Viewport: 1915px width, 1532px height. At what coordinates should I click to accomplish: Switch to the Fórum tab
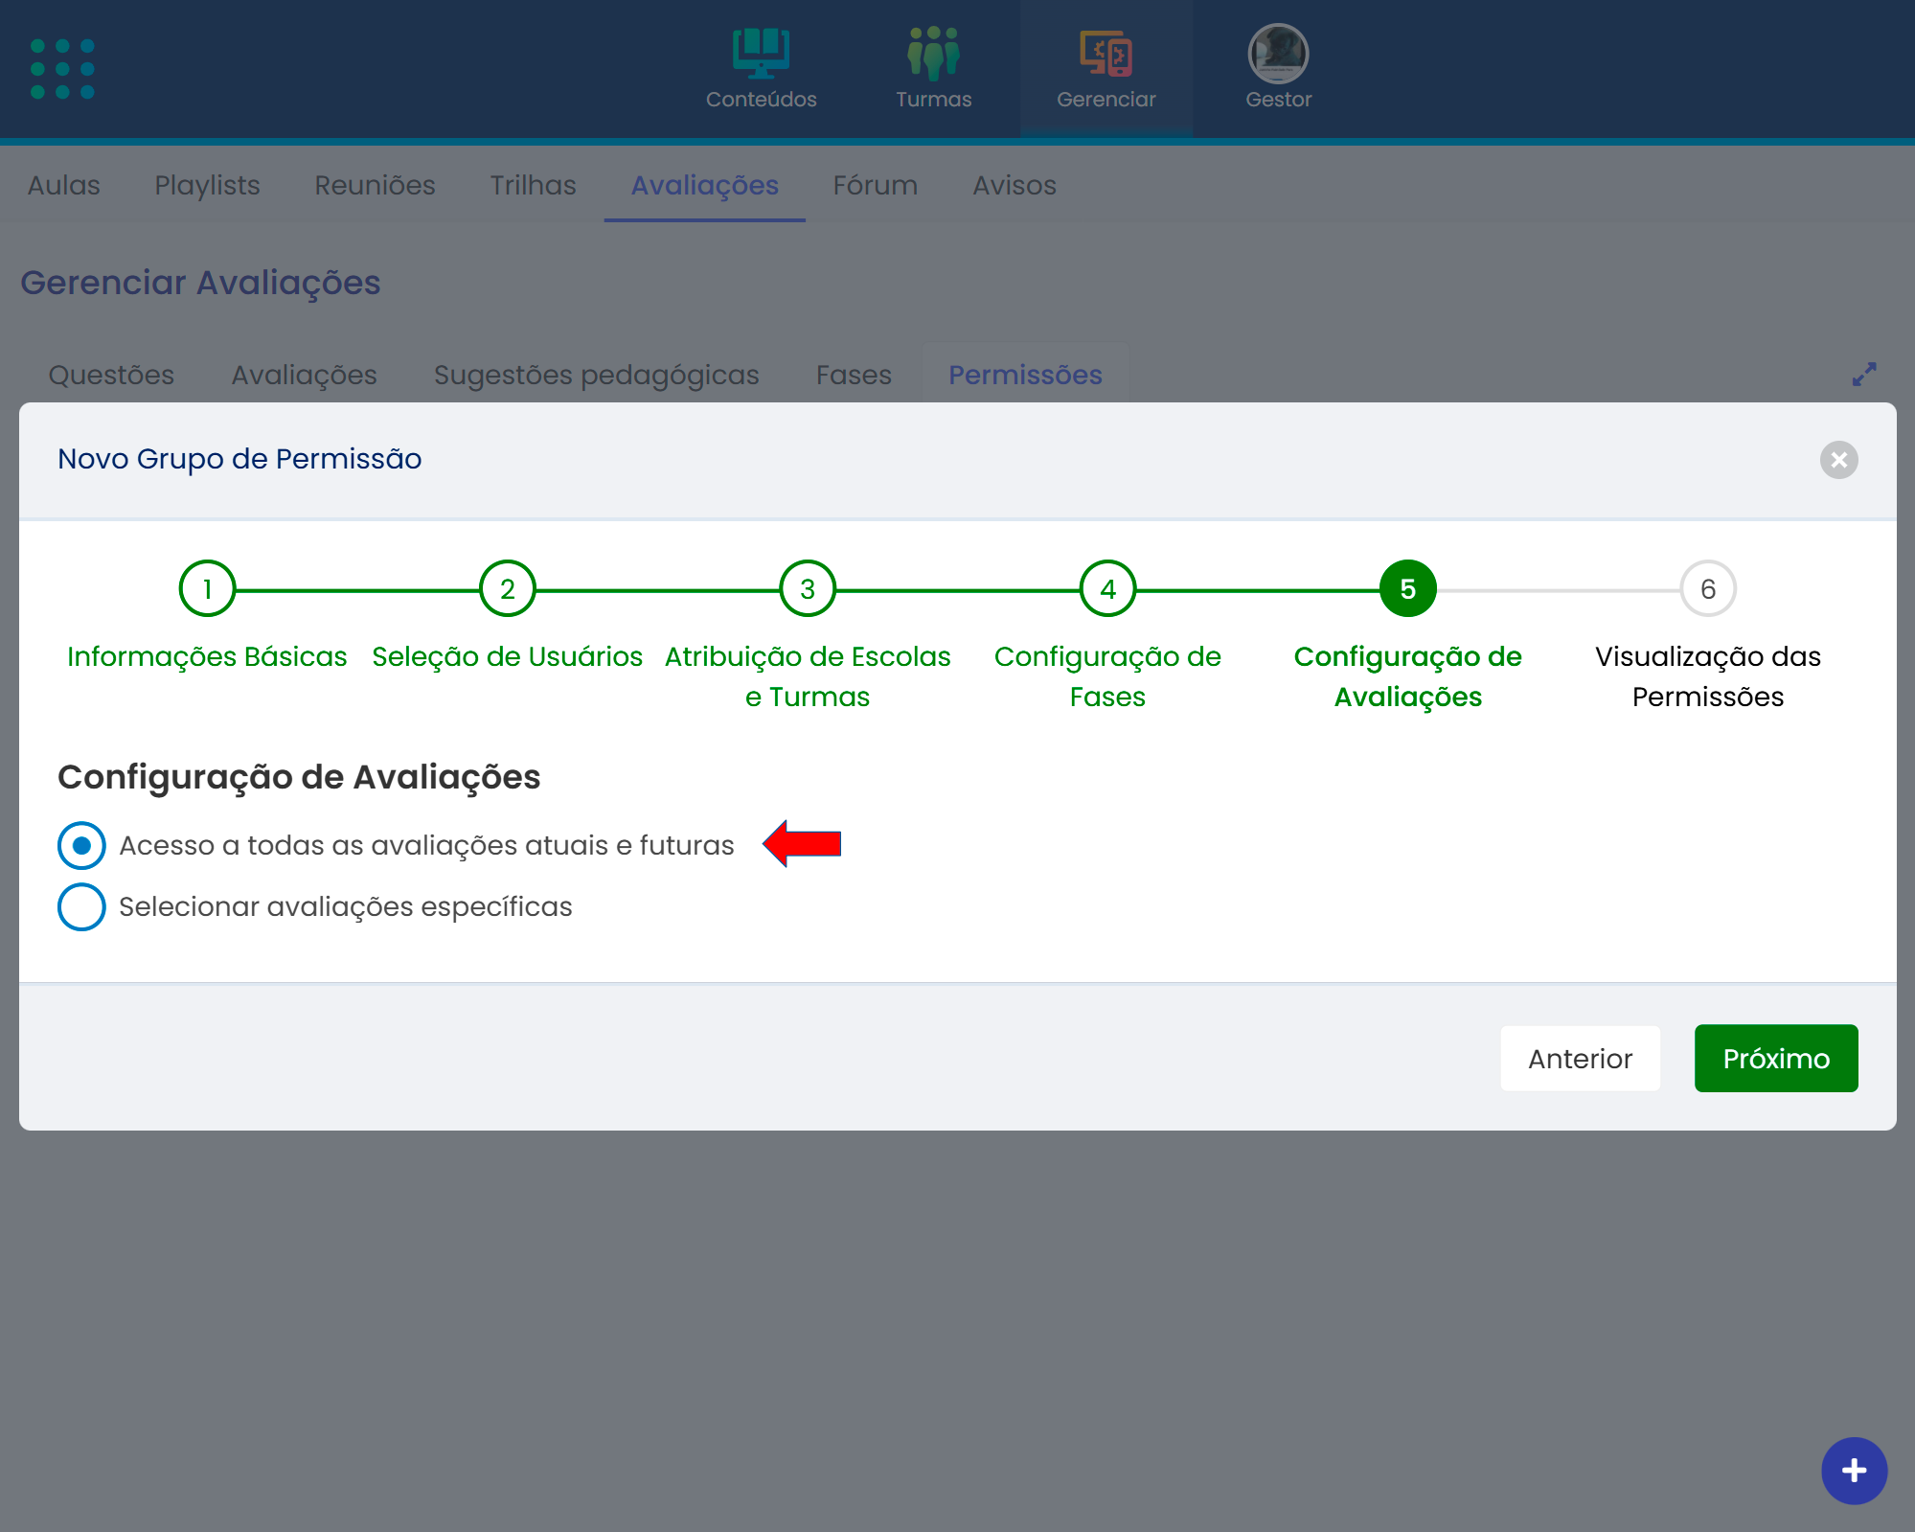point(875,185)
